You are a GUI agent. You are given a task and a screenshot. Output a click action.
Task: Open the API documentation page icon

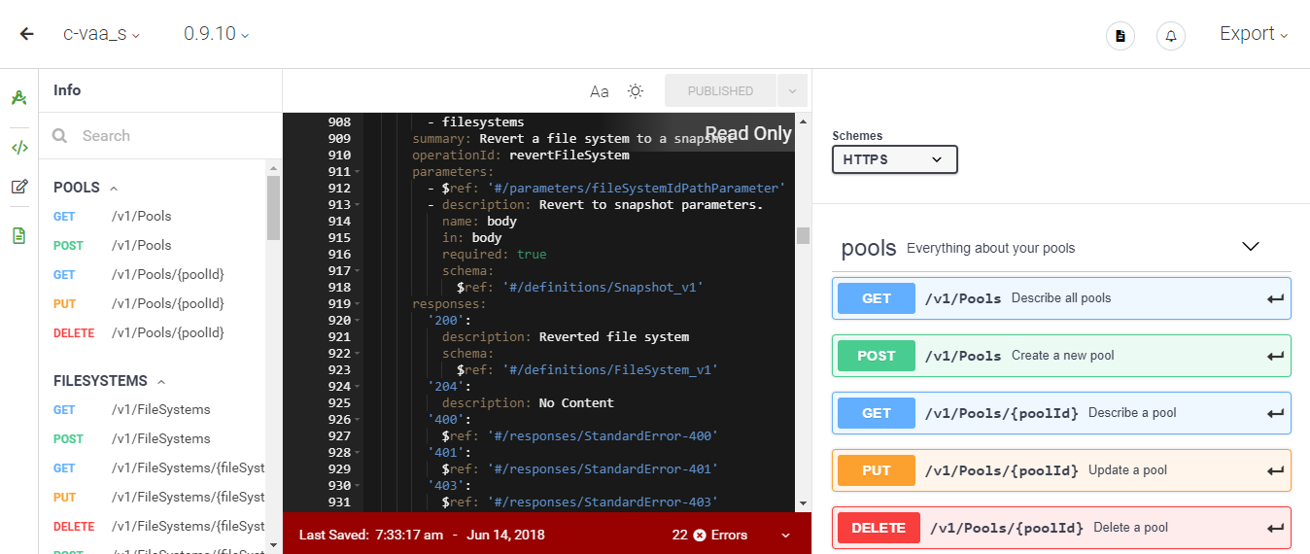click(1120, 36)
